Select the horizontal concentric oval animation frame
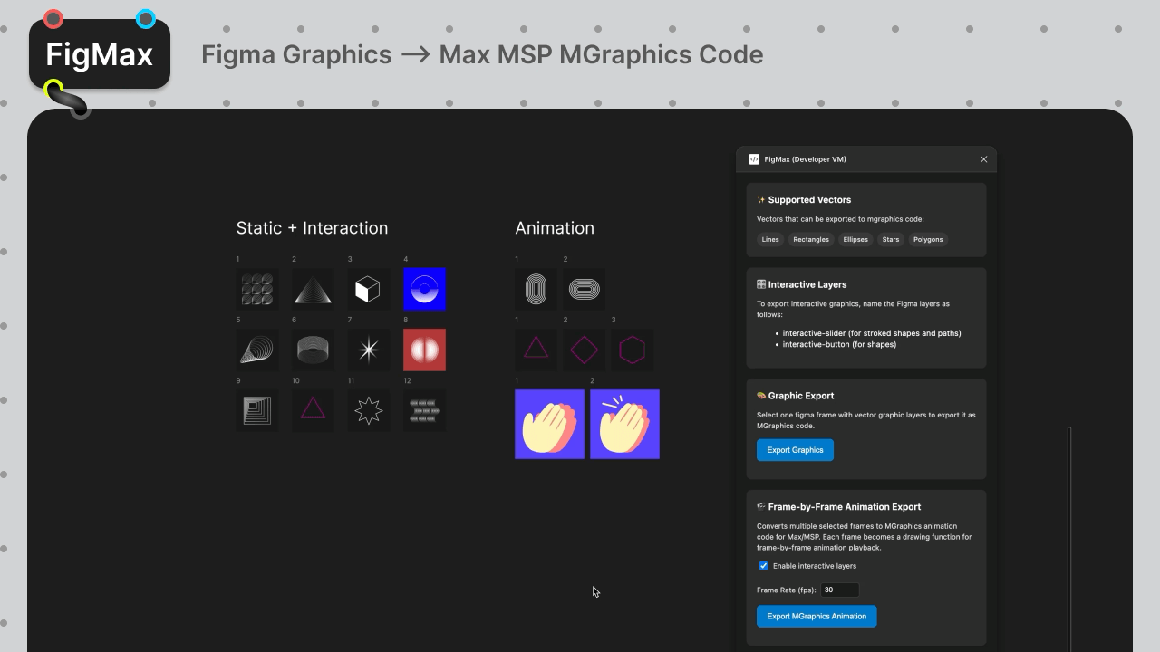This screenshot has width=1160, height=652. [585, 290]
